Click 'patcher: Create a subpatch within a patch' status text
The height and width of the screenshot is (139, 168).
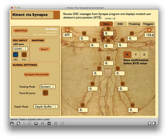click(30, 119)
